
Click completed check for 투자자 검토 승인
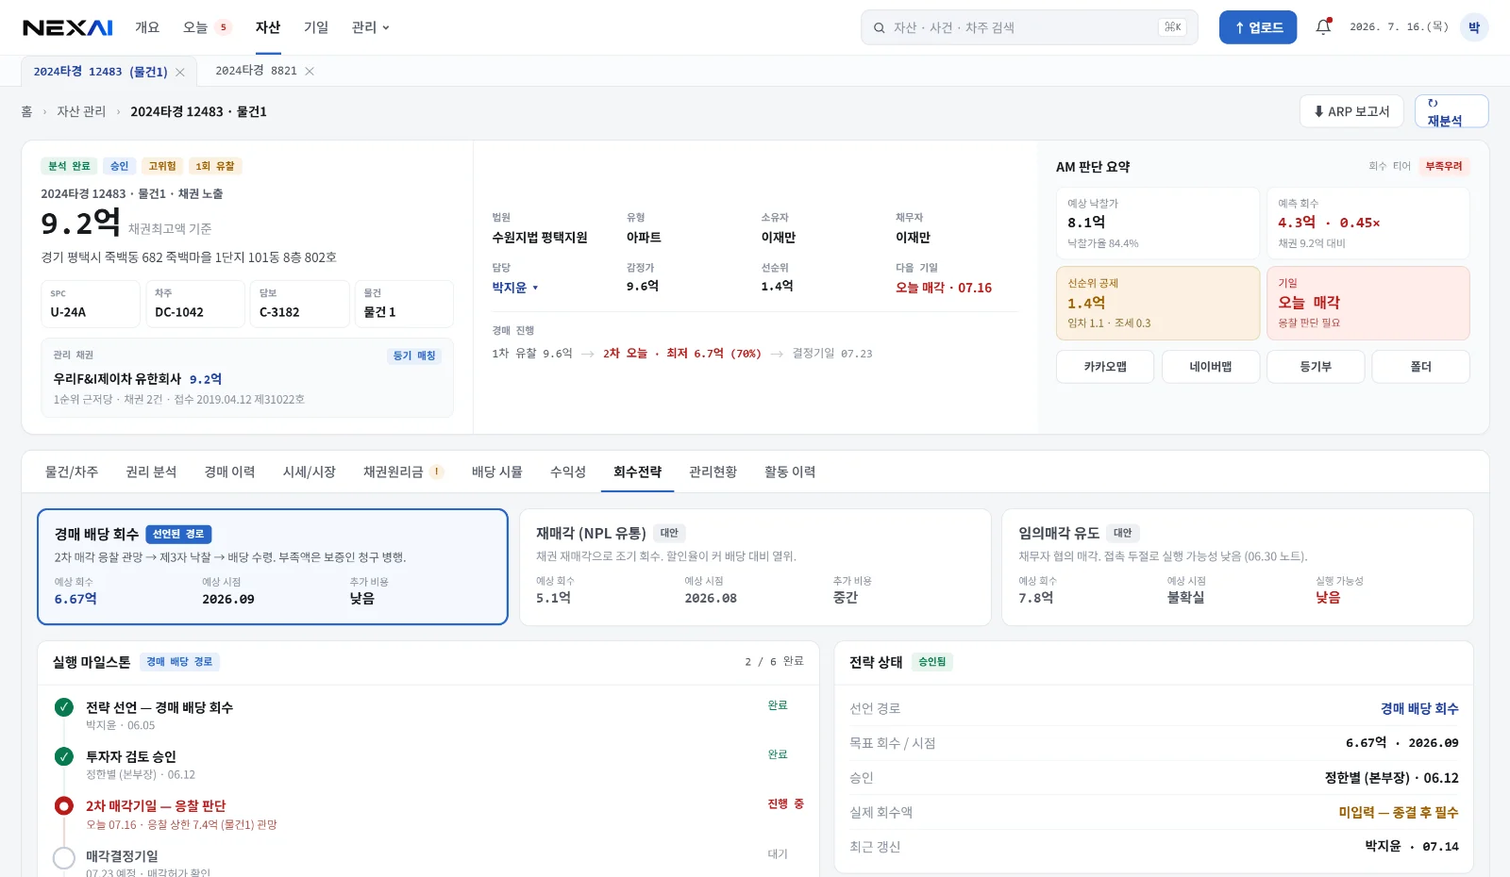click(63, 756)
